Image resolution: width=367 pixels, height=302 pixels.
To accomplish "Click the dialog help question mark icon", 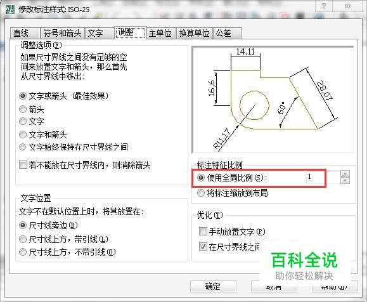I will tap(324, 6).
